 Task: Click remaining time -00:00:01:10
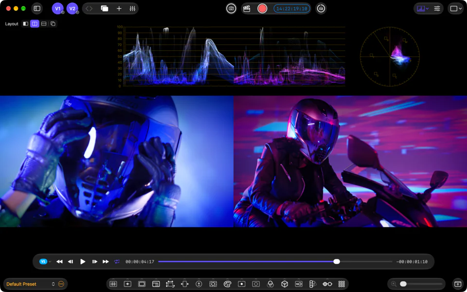pos(412,262)
